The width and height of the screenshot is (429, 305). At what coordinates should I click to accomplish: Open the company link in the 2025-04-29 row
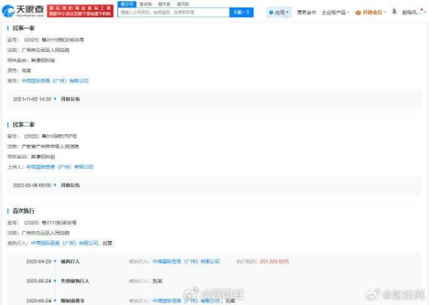186,262
